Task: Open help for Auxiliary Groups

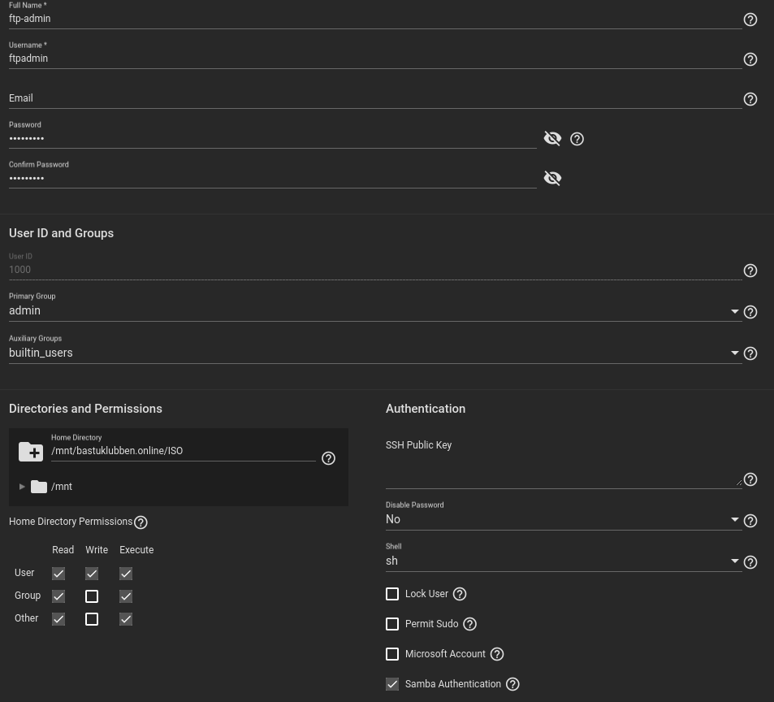Action: [750, 353]
